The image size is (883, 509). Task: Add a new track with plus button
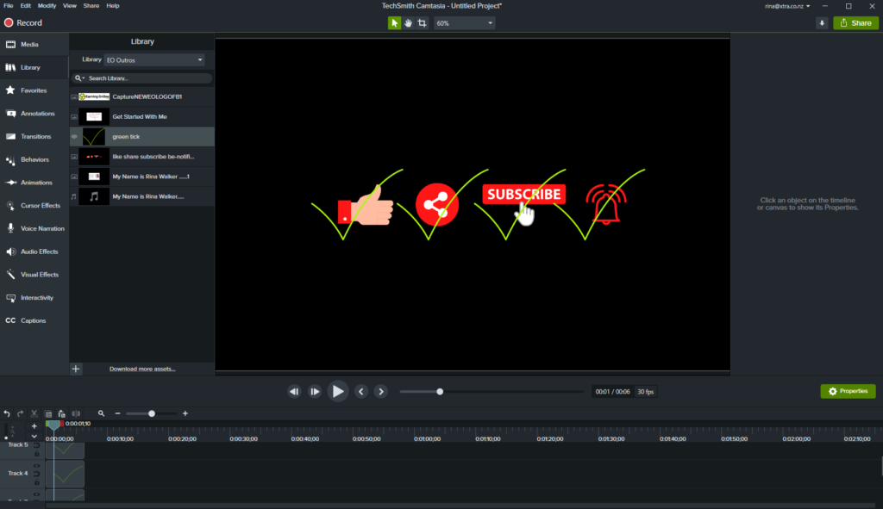coord(34,426)
